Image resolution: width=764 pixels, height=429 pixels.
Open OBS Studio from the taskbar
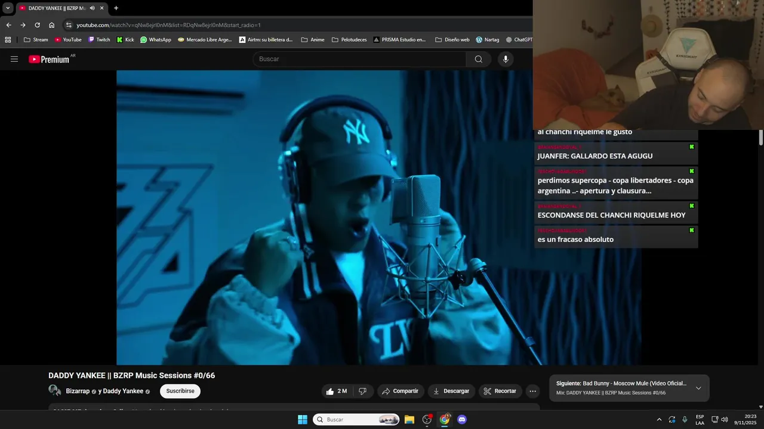pyautogui.click(x=427, y=419)
